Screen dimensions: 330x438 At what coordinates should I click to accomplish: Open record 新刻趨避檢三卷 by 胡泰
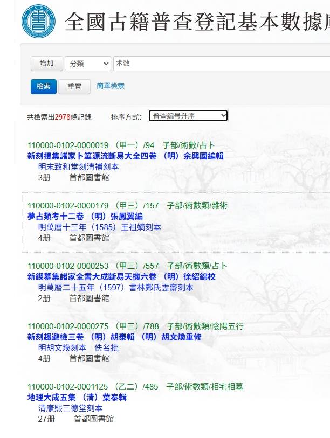point(114,337)
